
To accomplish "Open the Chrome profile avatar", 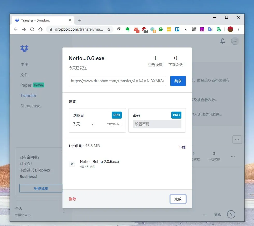I will tap(230, 29).
